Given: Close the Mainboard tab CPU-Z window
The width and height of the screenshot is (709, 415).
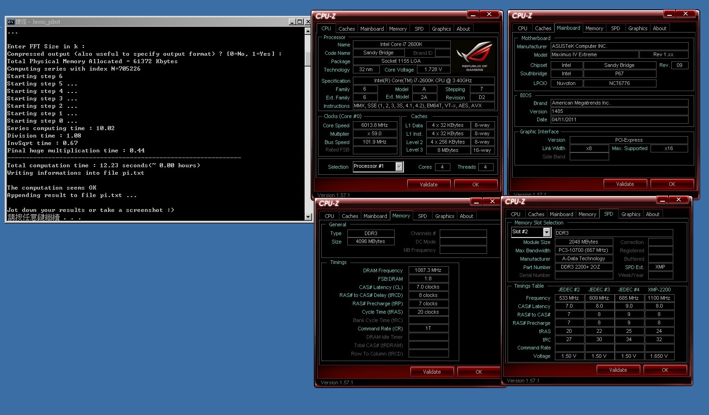Looking at the screenshot, I should 685,14.
